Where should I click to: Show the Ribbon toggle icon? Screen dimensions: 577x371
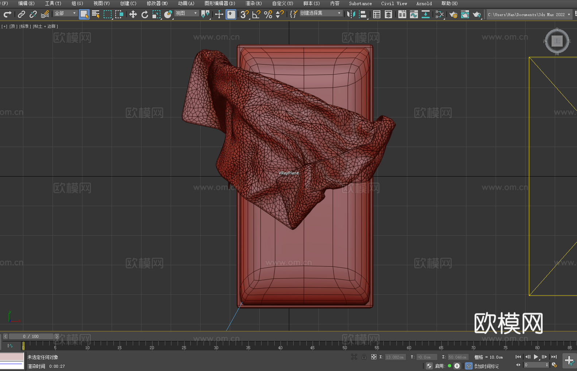point(402,14)
